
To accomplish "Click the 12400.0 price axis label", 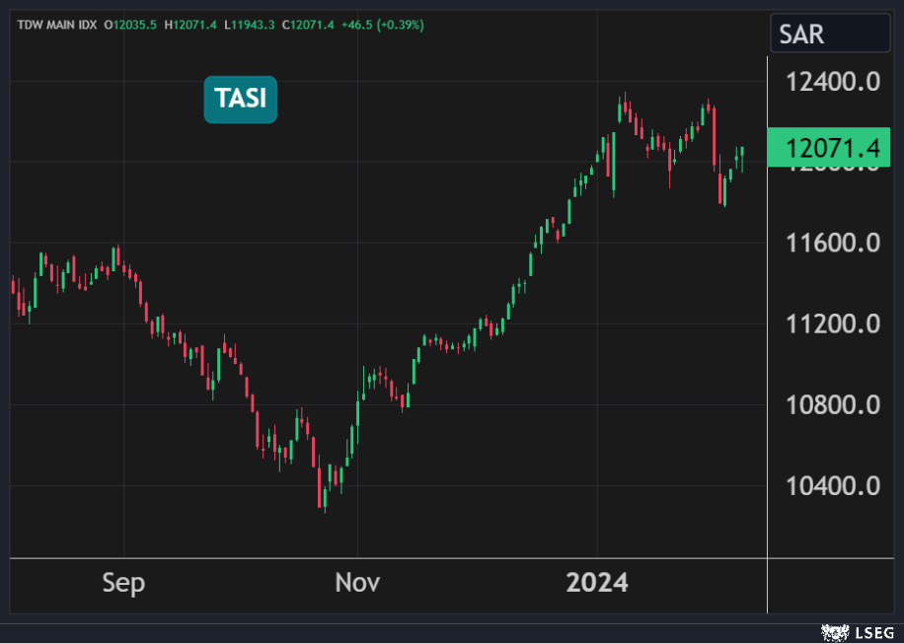I will (833, 82).
